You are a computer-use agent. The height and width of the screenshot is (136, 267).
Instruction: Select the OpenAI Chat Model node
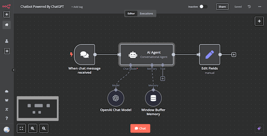116,98
